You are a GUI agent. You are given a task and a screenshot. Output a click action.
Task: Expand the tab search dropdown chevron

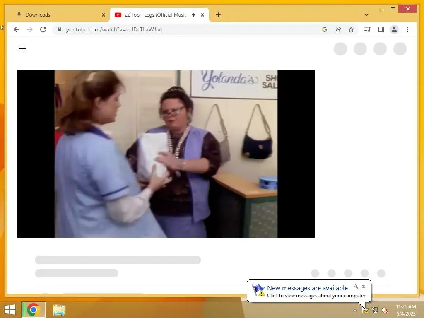point(366,15)
